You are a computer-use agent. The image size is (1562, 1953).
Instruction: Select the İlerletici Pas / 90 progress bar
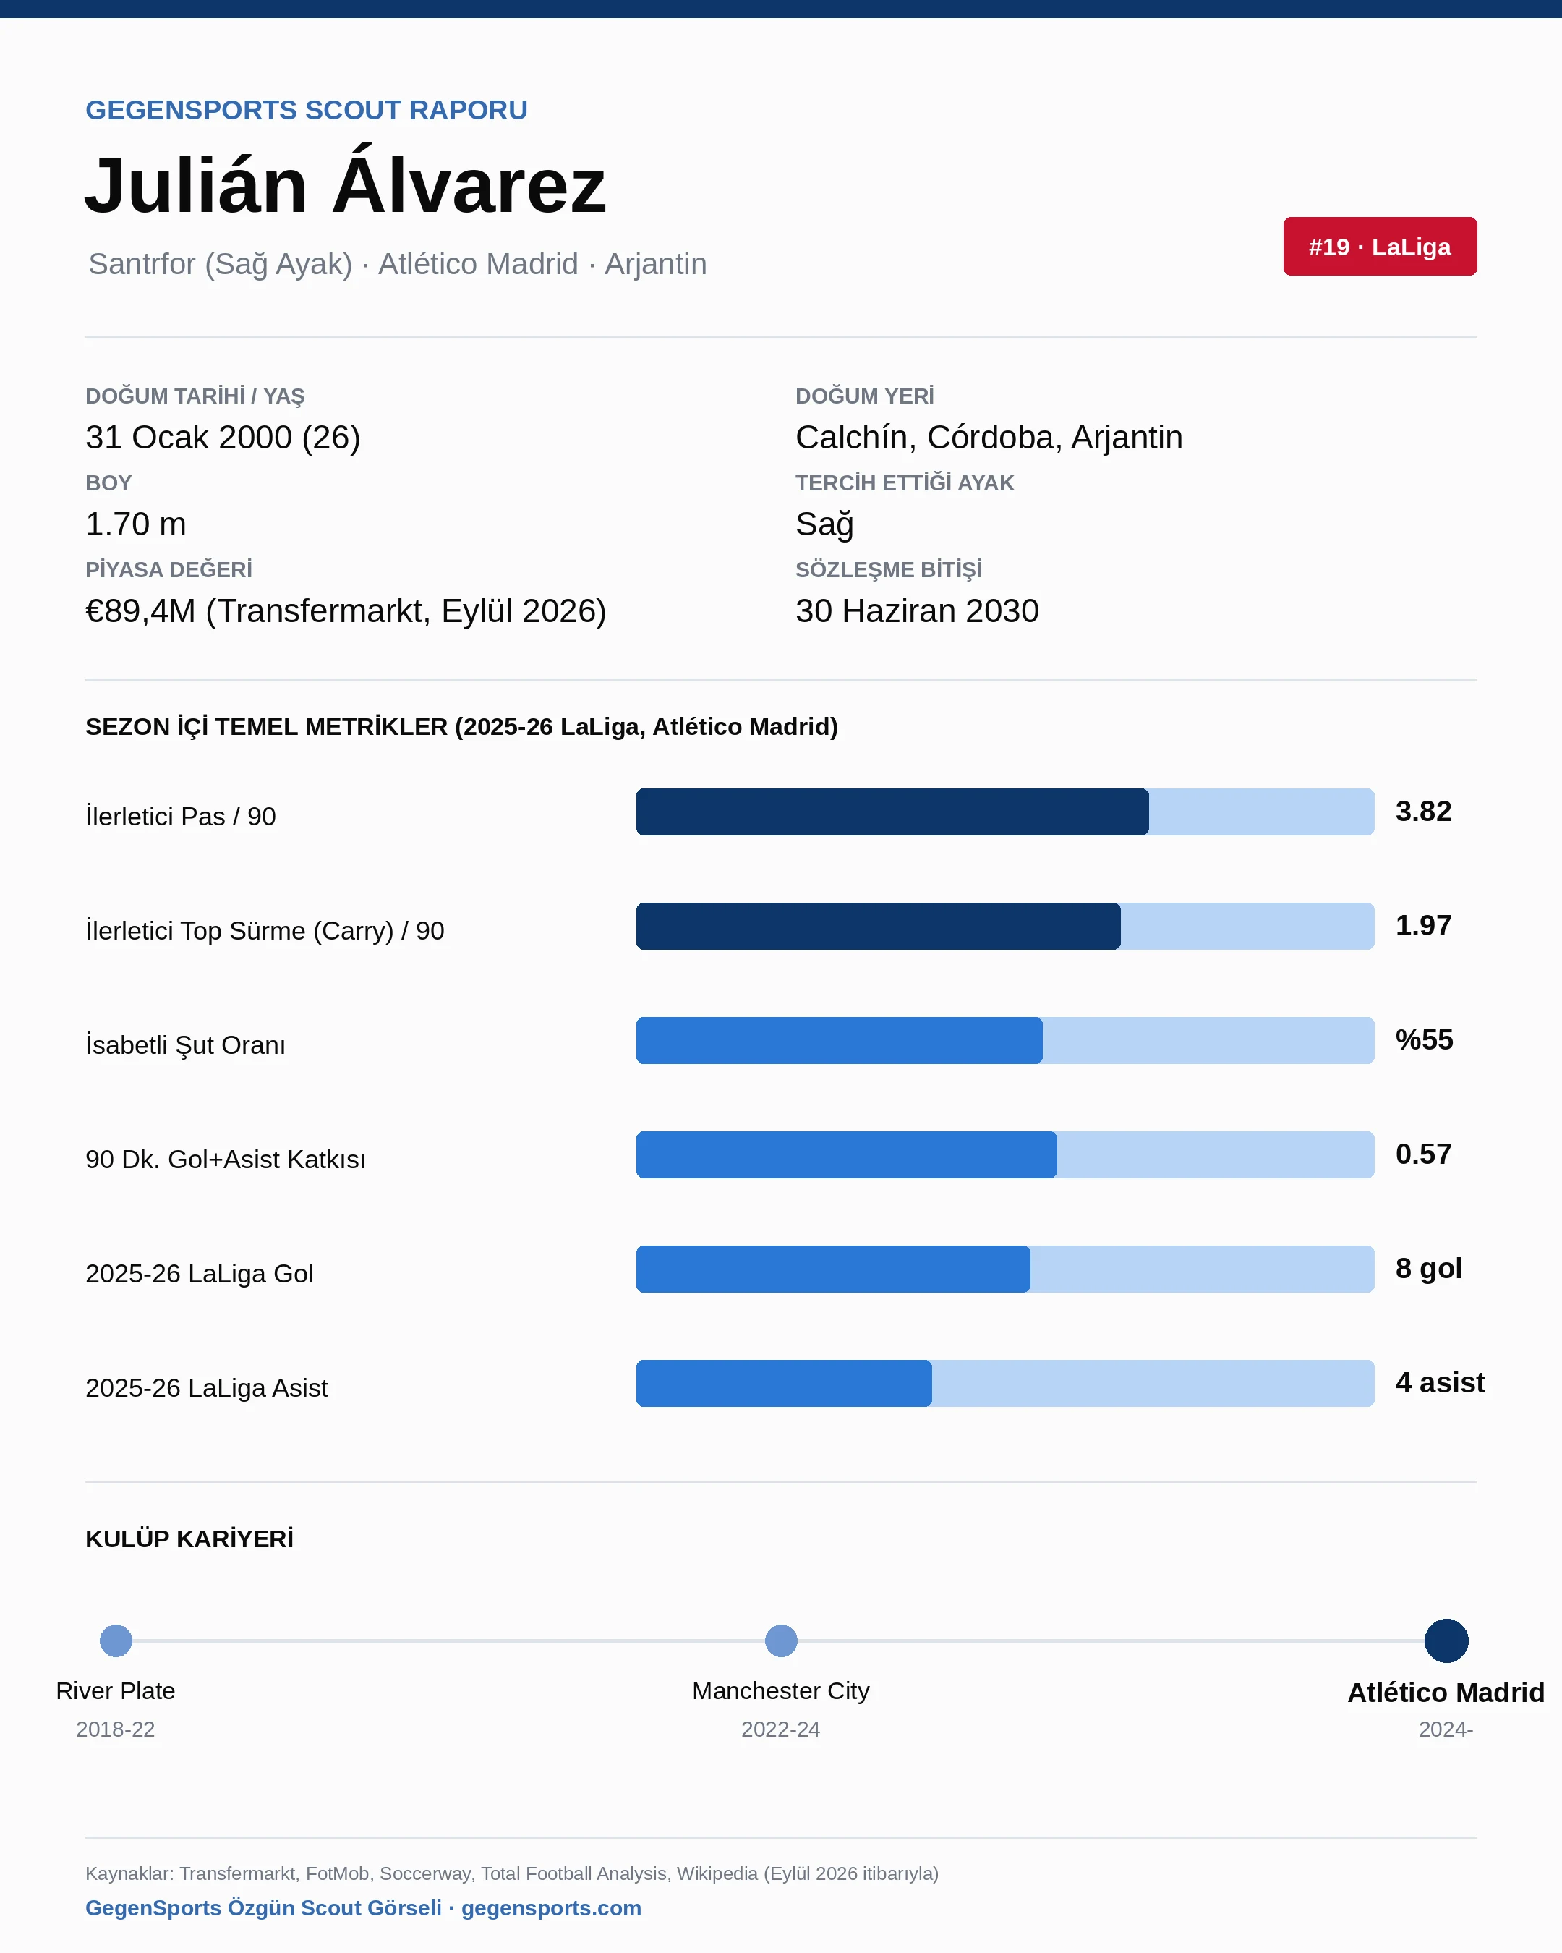tap(1005, 812)
